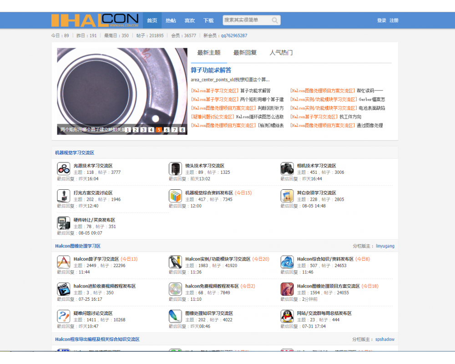Viewport: 455px width, 364px height.
Task: Click 注册 register link
Action: 394,20
